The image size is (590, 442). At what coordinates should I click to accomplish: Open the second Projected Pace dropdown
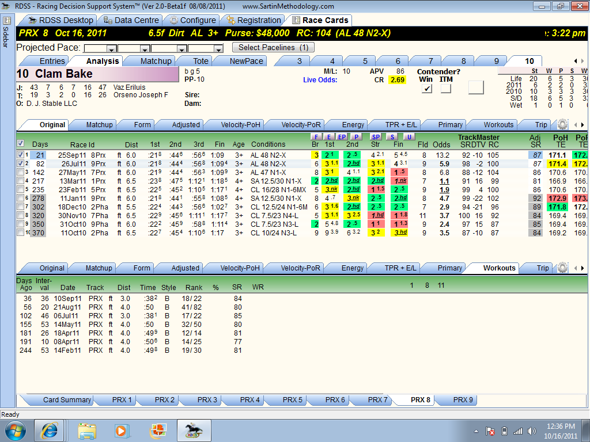145,49
